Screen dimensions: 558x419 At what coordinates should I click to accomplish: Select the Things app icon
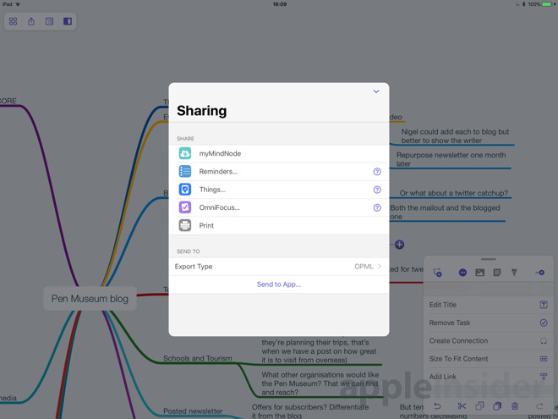click(x=185, y=190)
